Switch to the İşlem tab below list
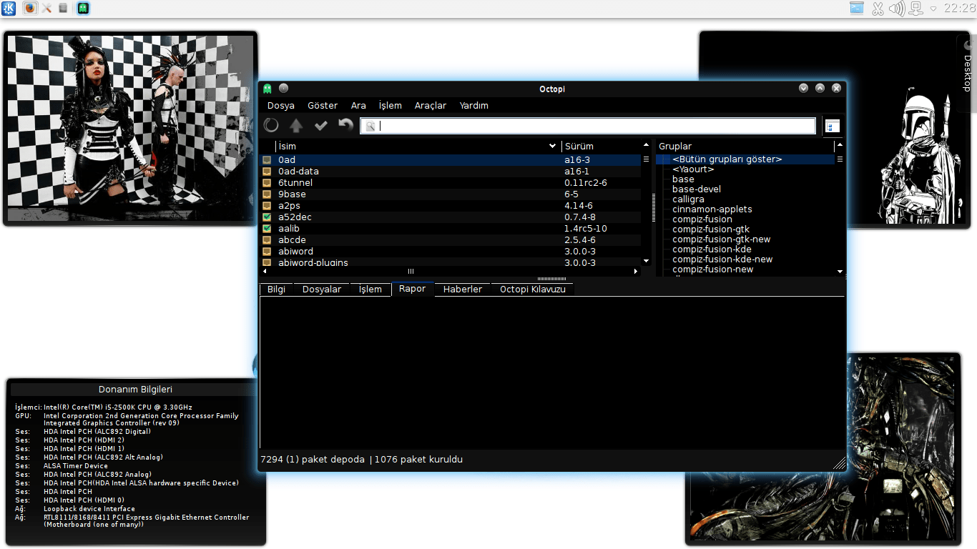The width and height of the screenshot is (977, 549). [370, 290]
